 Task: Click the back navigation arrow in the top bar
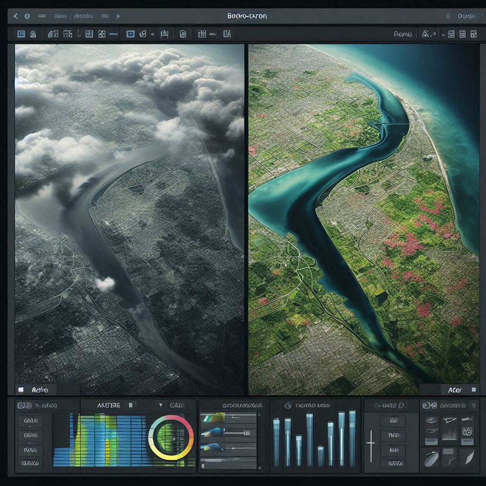click(x=15, y=16)
